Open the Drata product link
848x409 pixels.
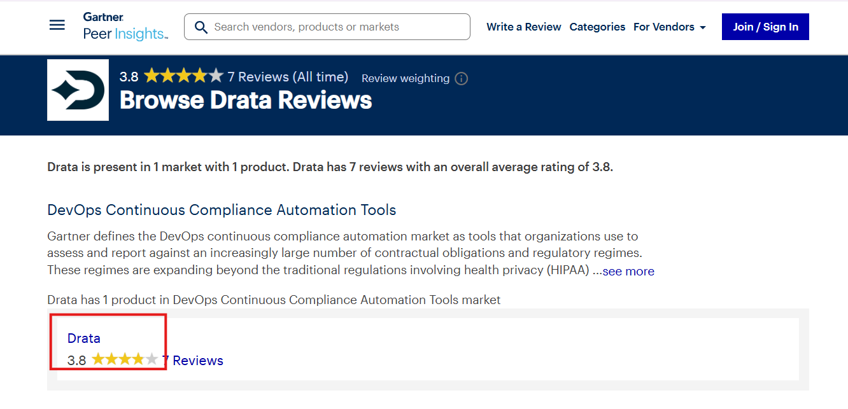coord(84,338)
